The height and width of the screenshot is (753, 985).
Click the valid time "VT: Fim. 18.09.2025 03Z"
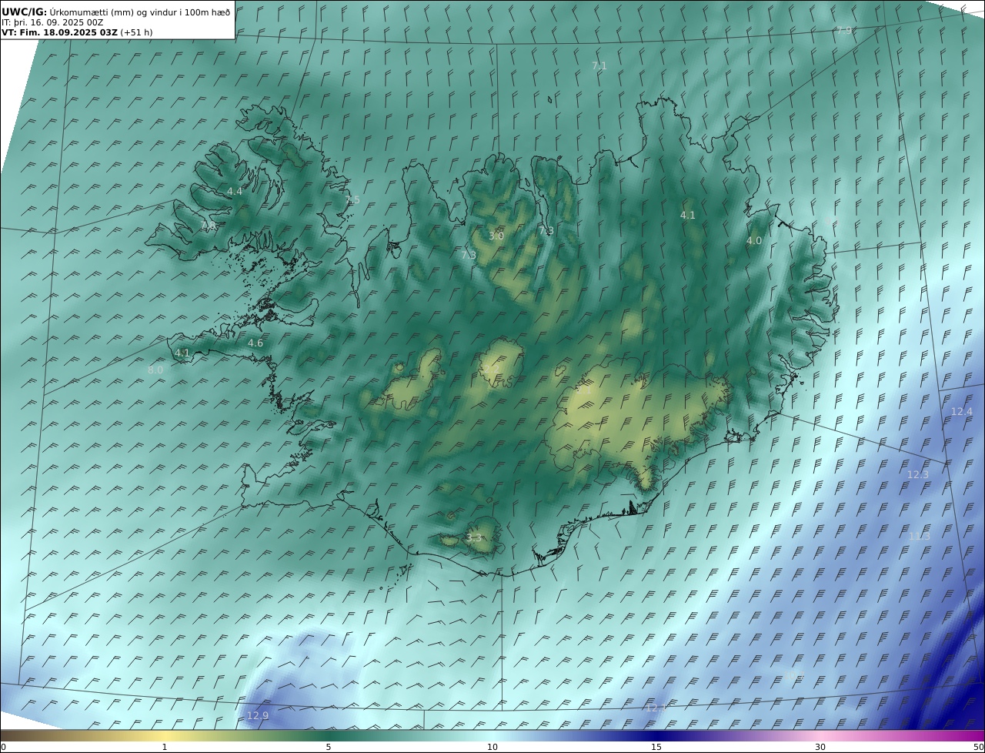[x=59, y=32]
